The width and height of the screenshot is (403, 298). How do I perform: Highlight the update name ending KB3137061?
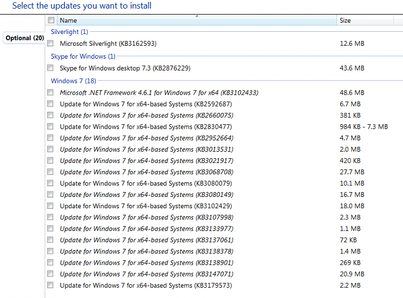coord(147,240)
